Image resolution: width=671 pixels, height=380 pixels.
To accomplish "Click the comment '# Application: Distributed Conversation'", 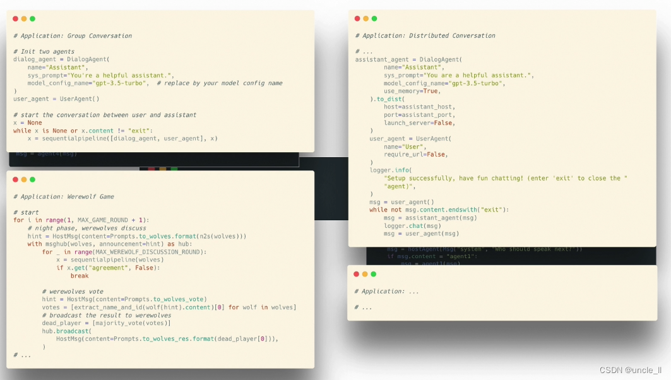I will [425, 35].
